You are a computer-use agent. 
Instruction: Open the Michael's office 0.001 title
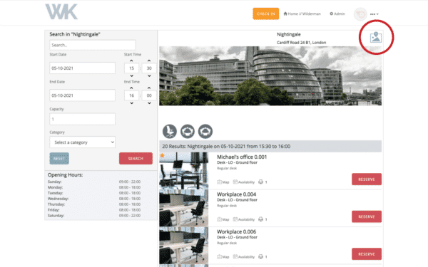242,157
